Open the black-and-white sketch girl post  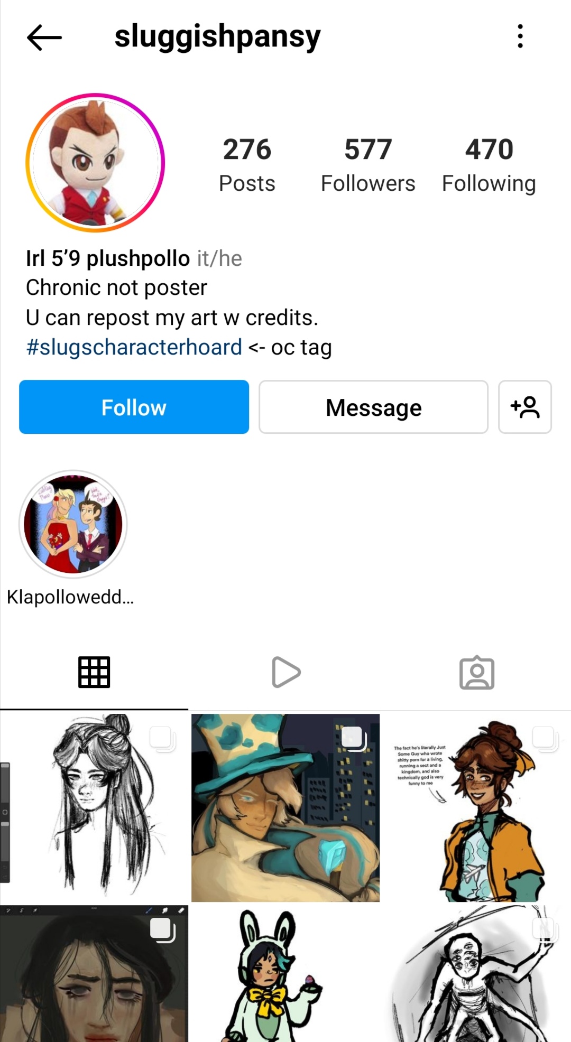[x=94, y=807]
